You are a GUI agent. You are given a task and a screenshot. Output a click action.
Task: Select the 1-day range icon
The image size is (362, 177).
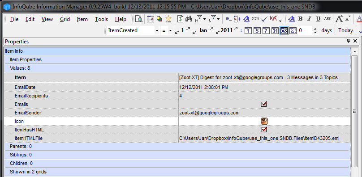coord(248,30)
